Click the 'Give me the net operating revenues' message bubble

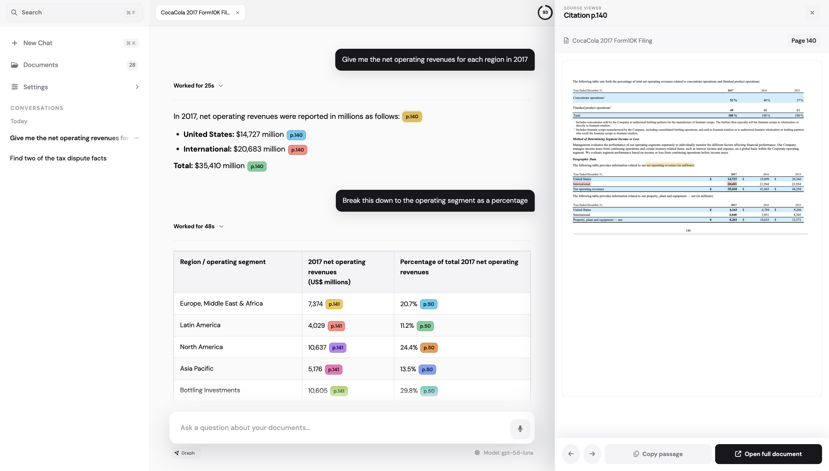[x=435, y=60]
